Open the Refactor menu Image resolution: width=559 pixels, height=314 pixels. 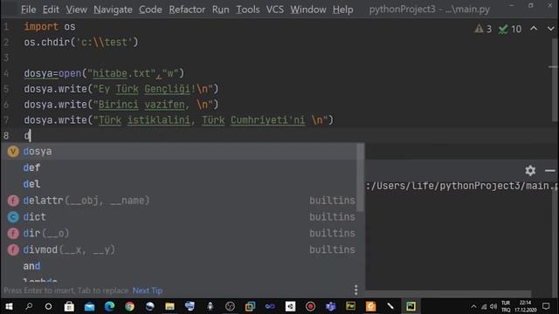click(x=187, y=10)
